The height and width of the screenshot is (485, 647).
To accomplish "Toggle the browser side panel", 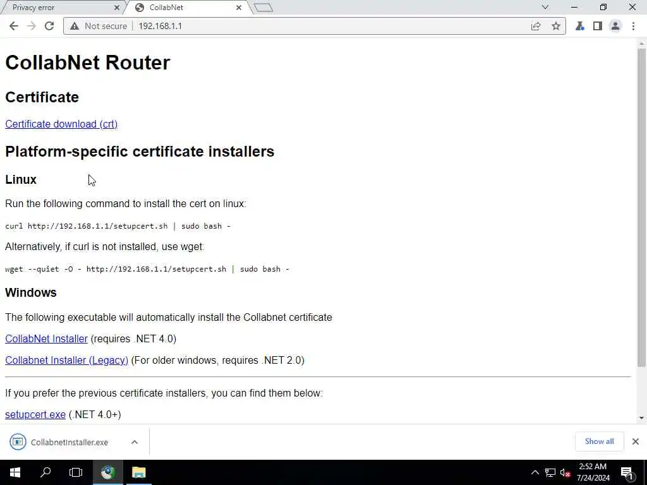I will tap(598, 26).
